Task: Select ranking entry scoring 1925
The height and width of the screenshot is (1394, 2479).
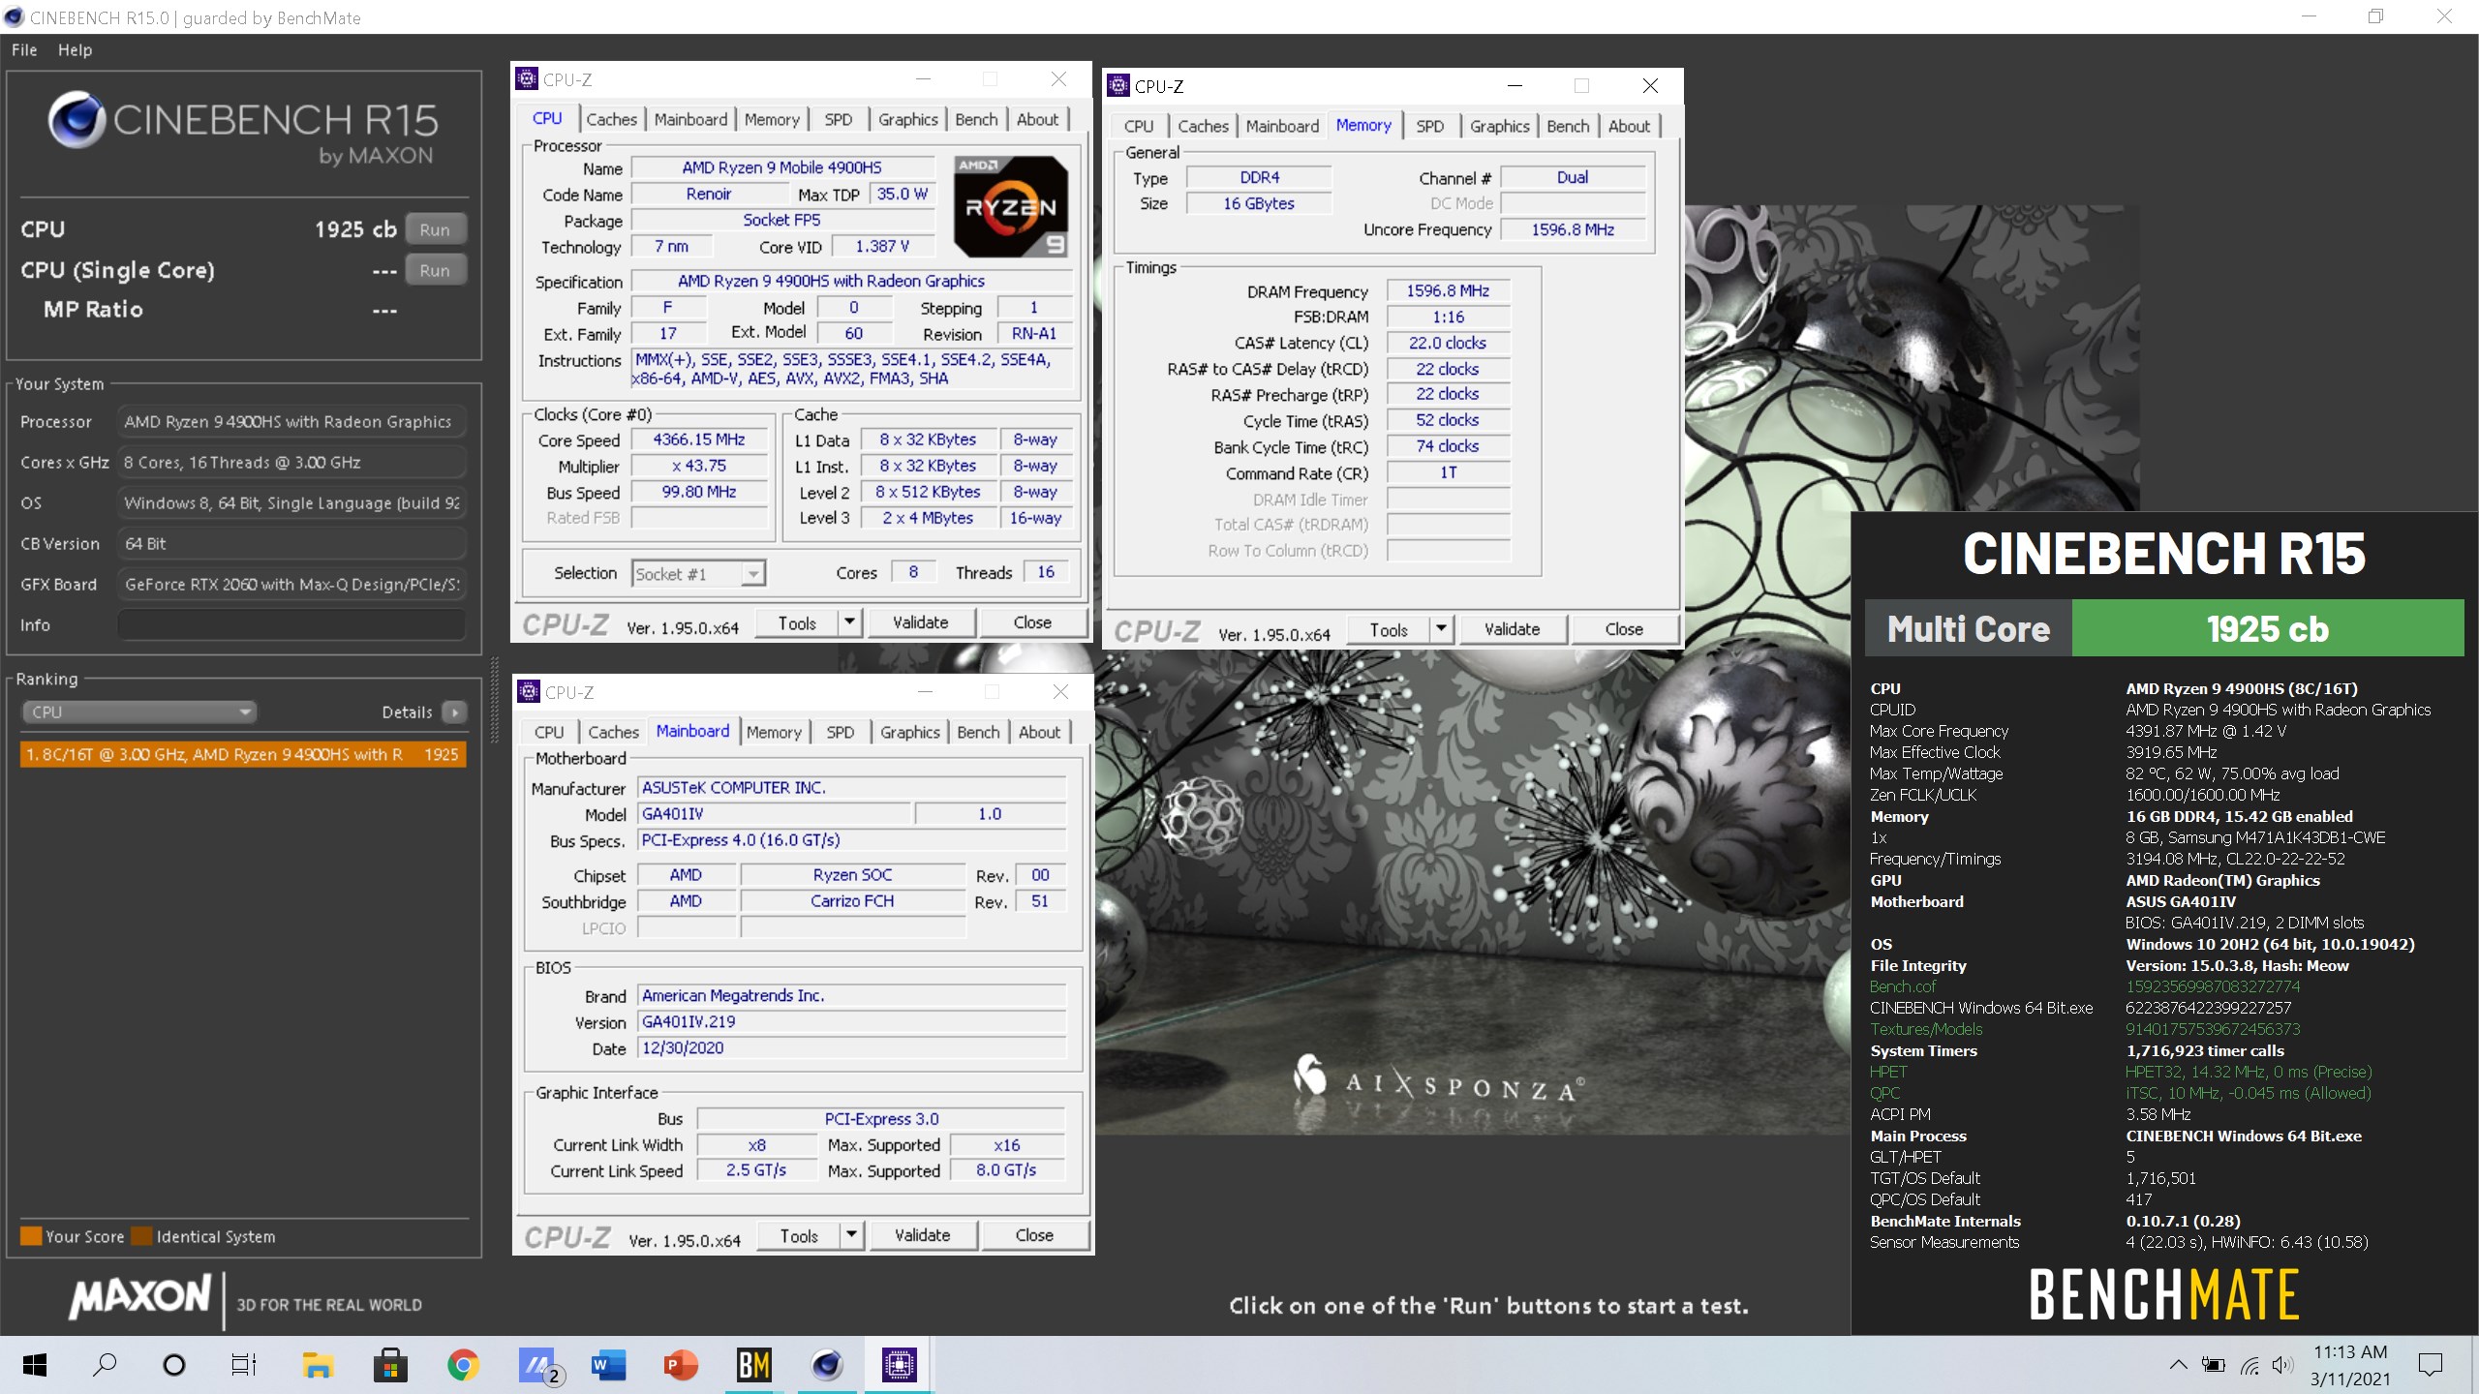Action: 243,754
